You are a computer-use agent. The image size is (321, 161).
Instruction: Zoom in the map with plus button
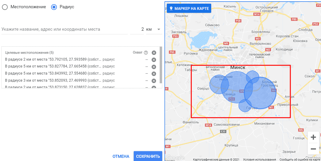tap(313, 137)
